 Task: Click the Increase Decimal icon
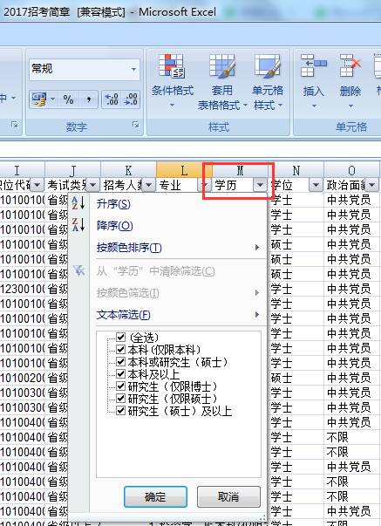tap(112, 99)
